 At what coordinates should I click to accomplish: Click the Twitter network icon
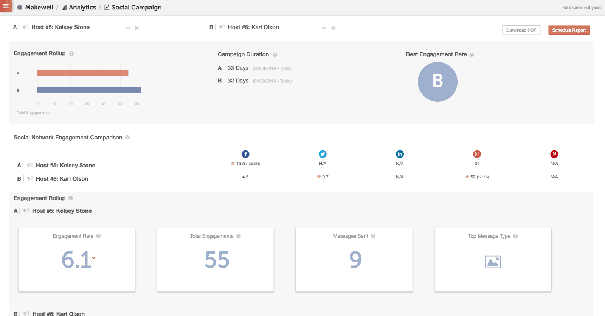[x=323, y=154]
